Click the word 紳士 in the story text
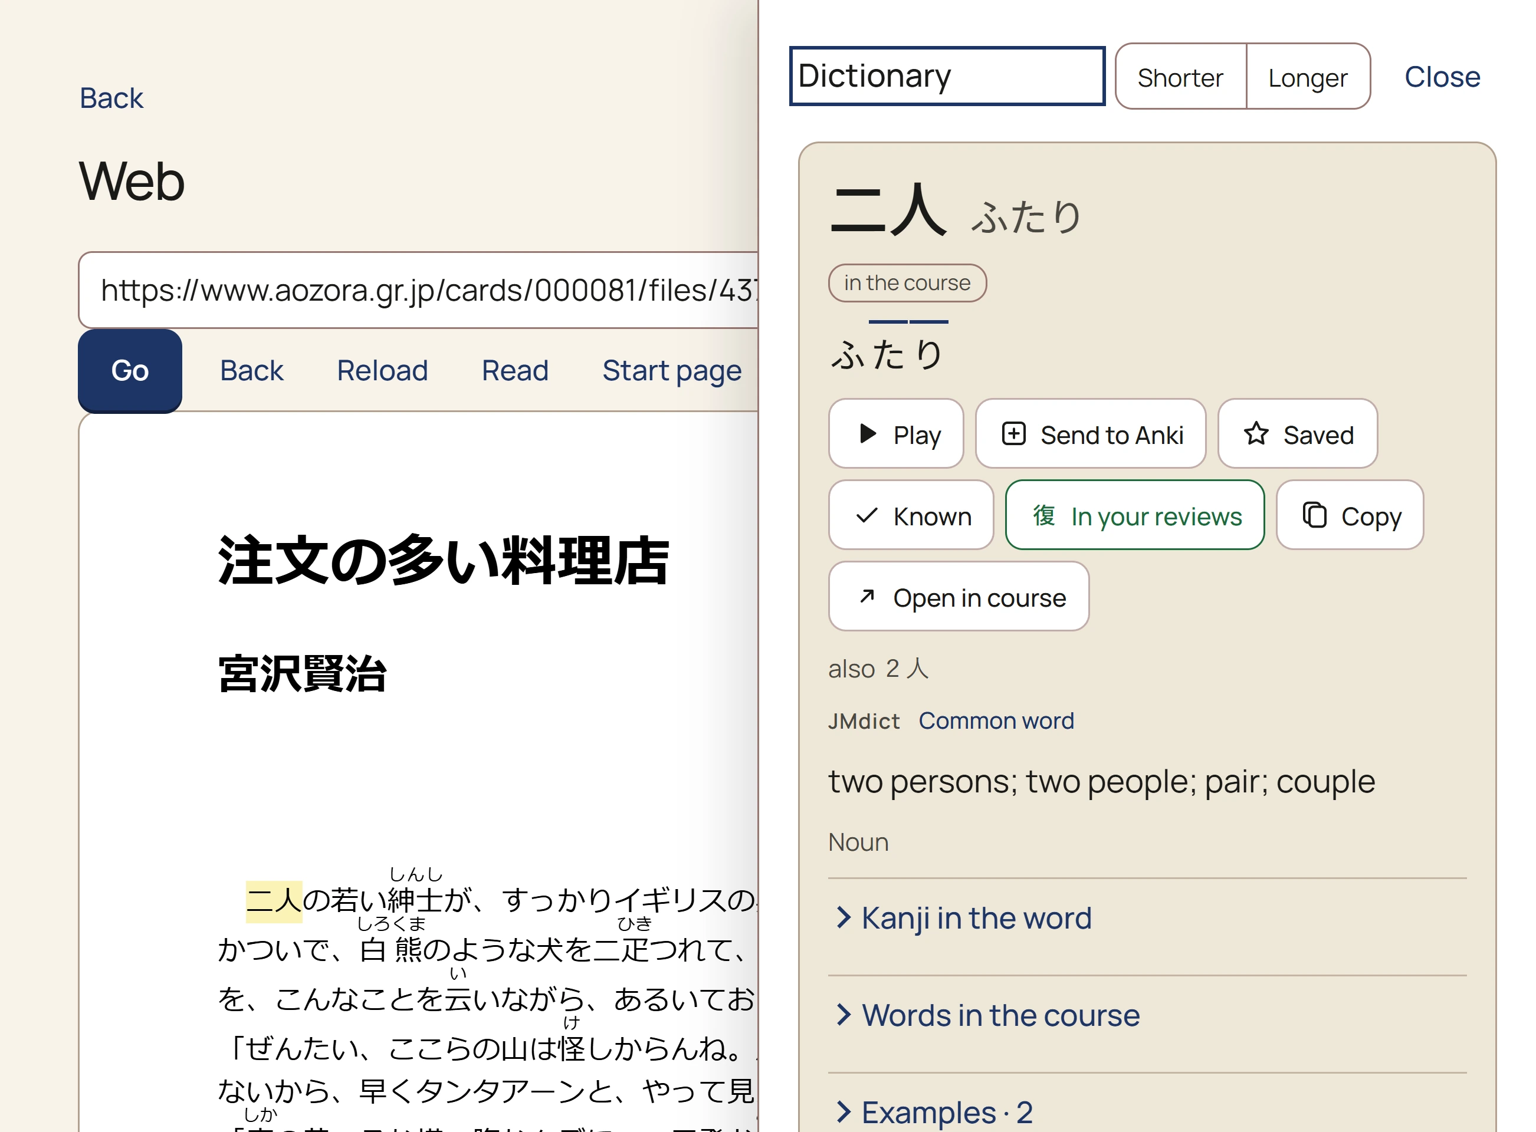This screenshot has height=1132, width=1536. (415, 900)
